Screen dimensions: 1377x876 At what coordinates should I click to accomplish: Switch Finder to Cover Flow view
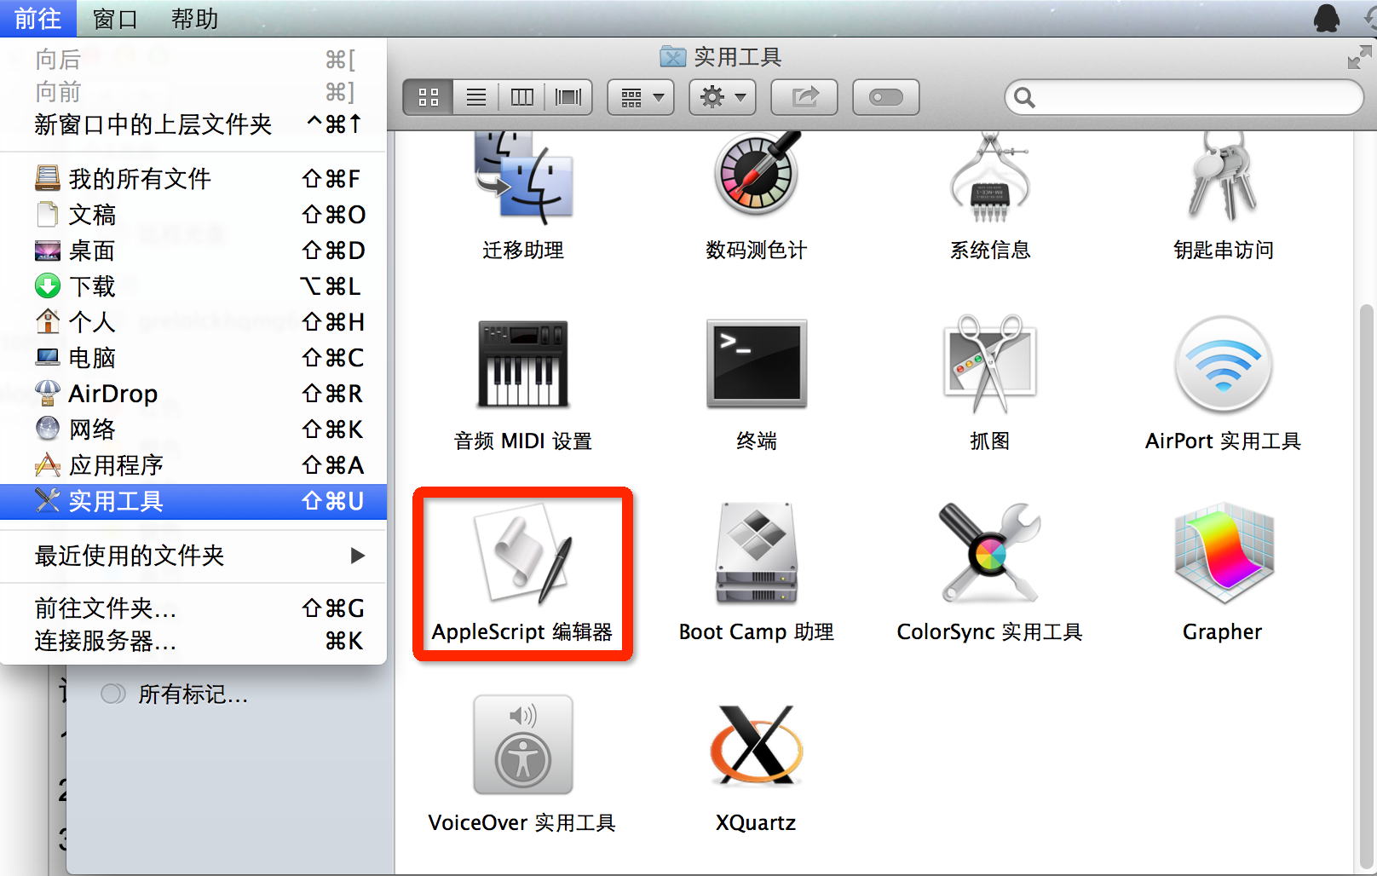pyautogui.click(x=568, y=97)
